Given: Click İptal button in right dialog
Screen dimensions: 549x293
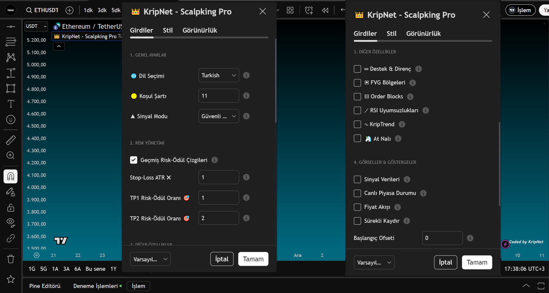Looking at the screenshot, I should click(445, 262).
